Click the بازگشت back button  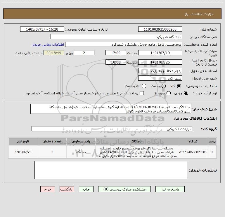67,189
